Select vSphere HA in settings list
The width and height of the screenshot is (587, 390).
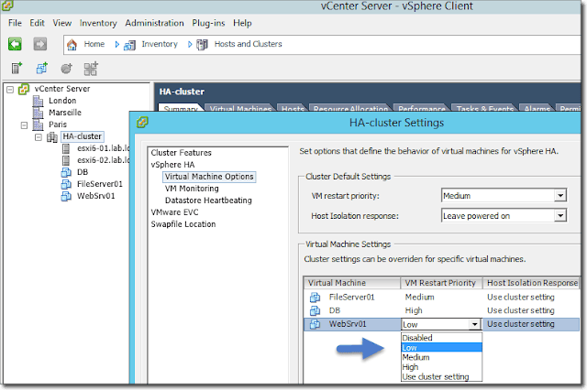pos(172,165)
